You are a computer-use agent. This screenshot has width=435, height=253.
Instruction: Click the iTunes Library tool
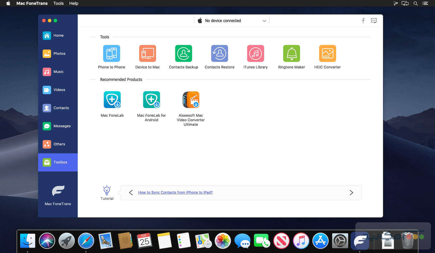pos(255,53)
